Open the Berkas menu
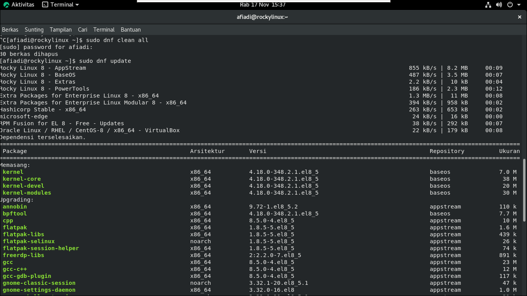527x296 pixels. pyautogui.click(x=10, y=30)
